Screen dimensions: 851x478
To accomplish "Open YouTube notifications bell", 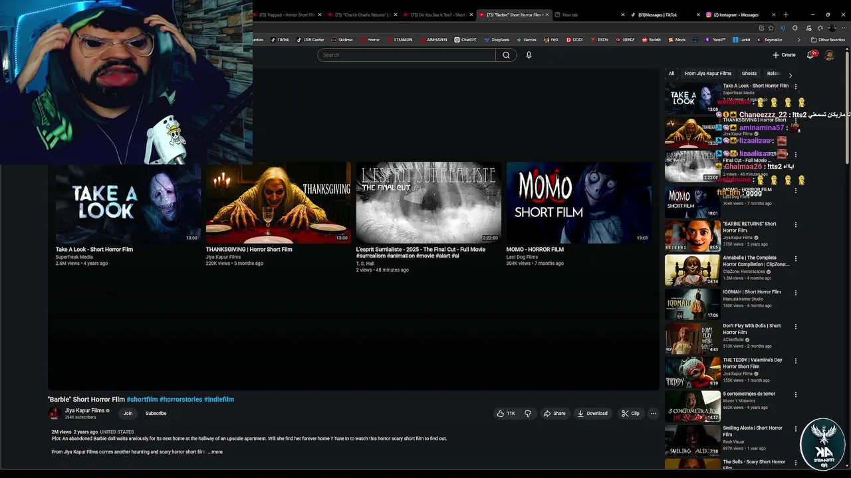I will [x=810, y=55].
